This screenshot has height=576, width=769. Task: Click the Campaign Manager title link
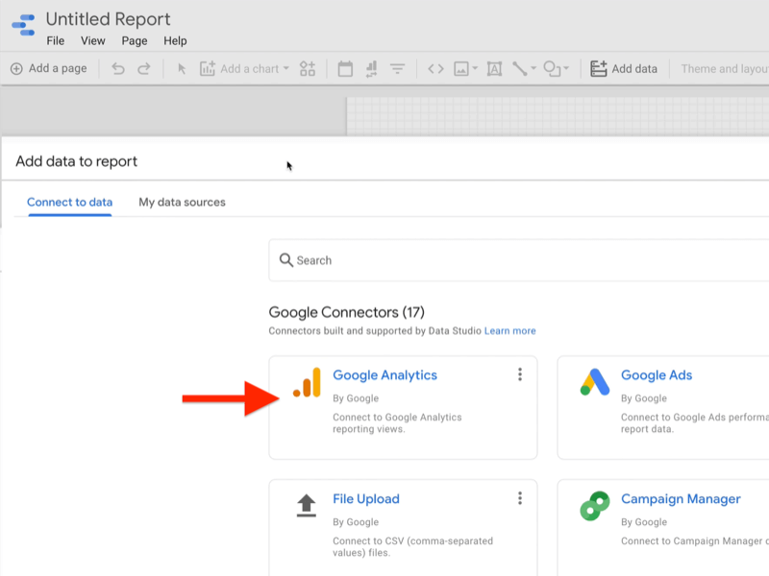681,499
